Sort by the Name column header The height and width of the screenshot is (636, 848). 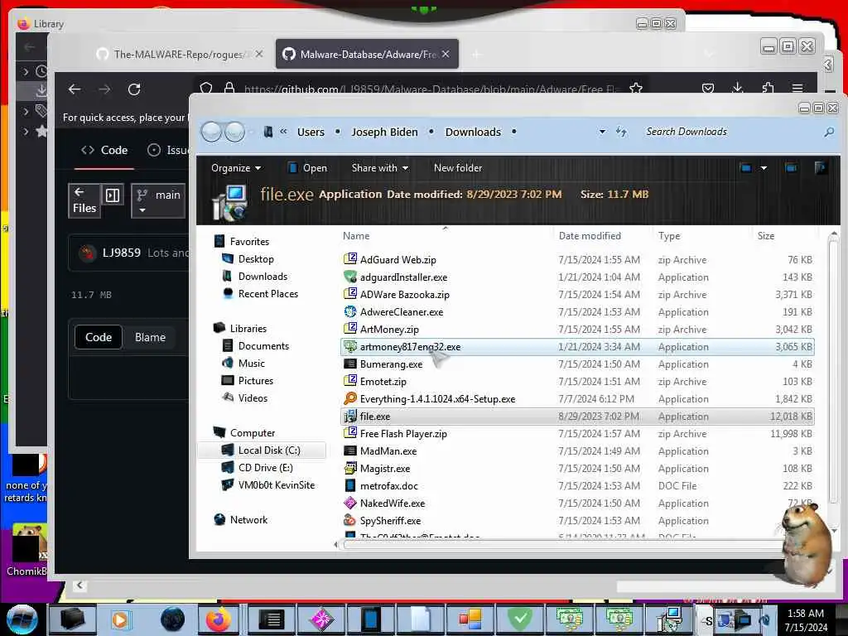click(x=356, y=236)
